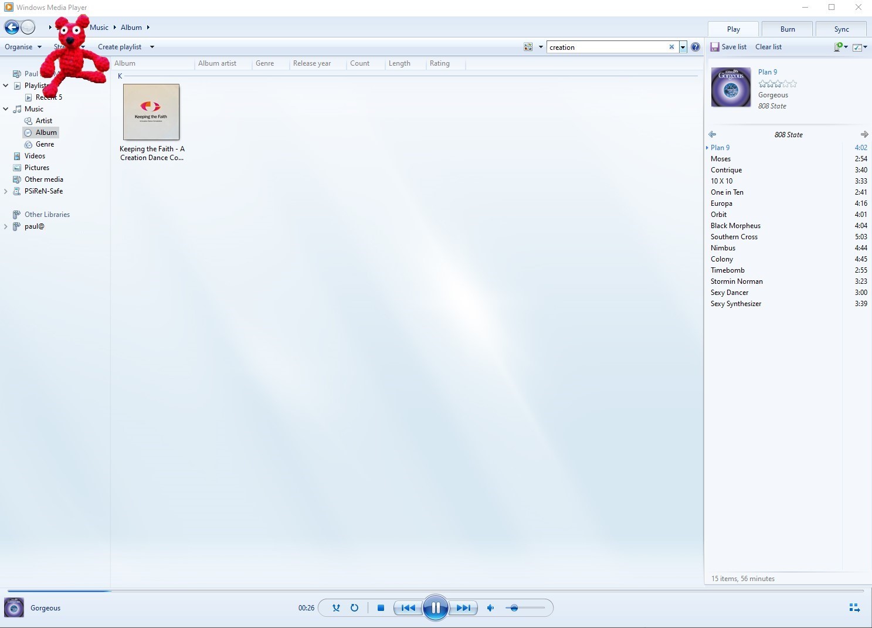Image resolution: width=872 pixels, height=628 pixels.
Task: Click the small now-playing album art at bottom left
Action: 14,608
